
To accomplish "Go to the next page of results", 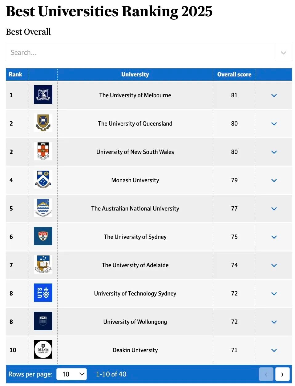I will (282, 374).
